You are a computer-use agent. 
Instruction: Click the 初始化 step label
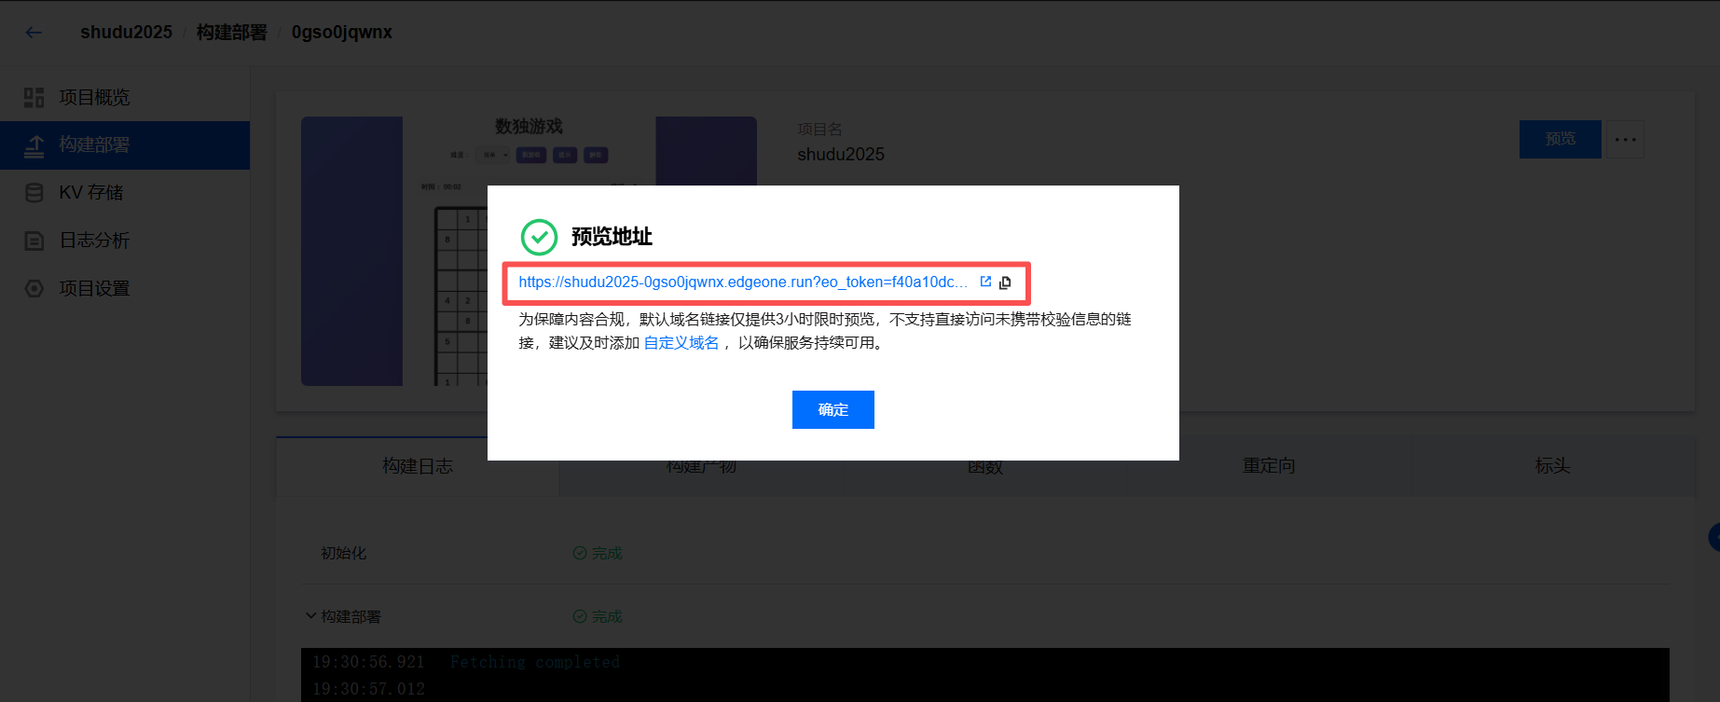344,553
